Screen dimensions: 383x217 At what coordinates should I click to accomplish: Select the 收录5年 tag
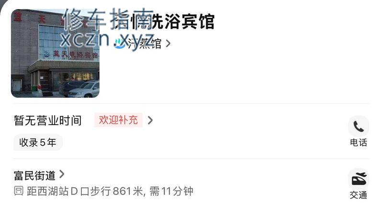click(x=38, y=142)
